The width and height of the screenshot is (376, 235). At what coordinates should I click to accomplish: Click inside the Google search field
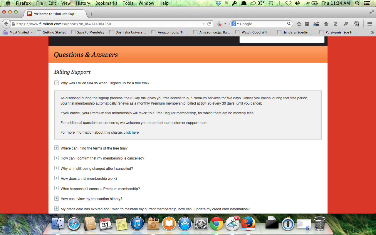262,24
